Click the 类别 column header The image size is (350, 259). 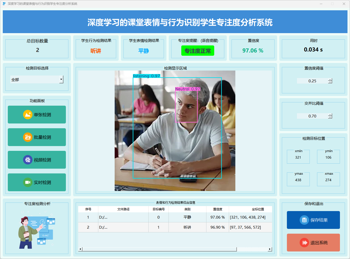tap(187, 209)
